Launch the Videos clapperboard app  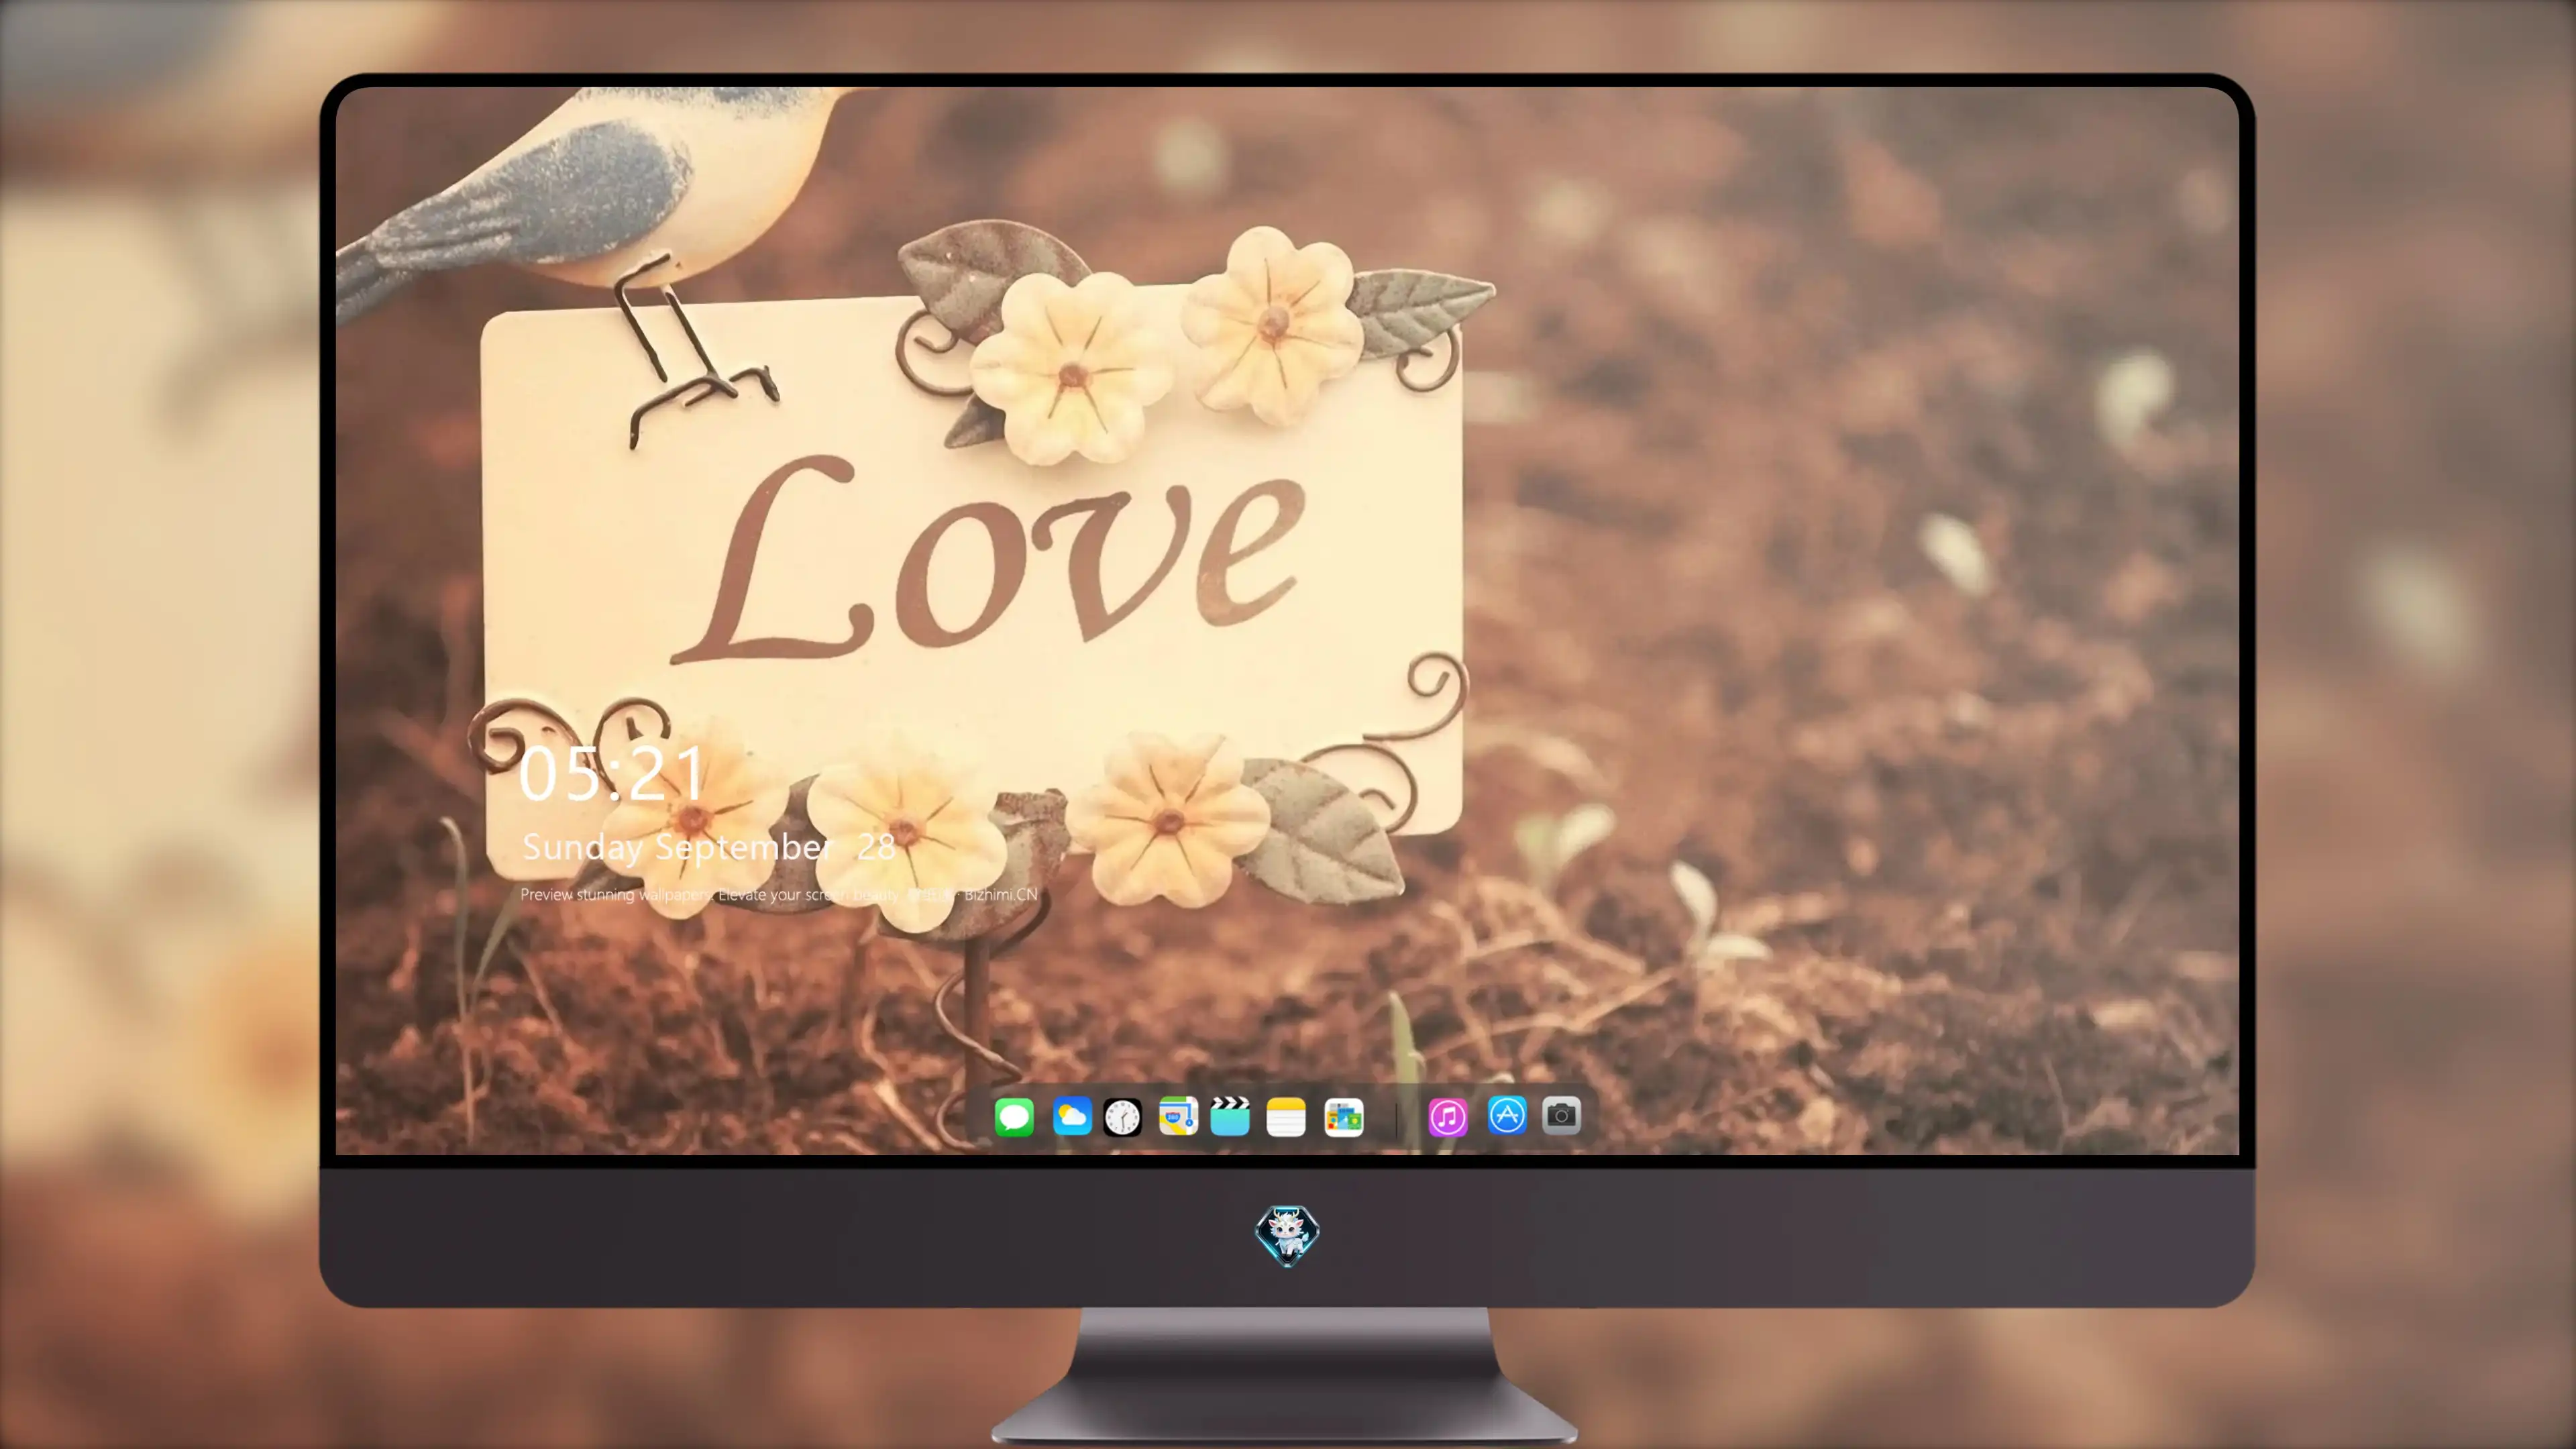point(1230,1116)
